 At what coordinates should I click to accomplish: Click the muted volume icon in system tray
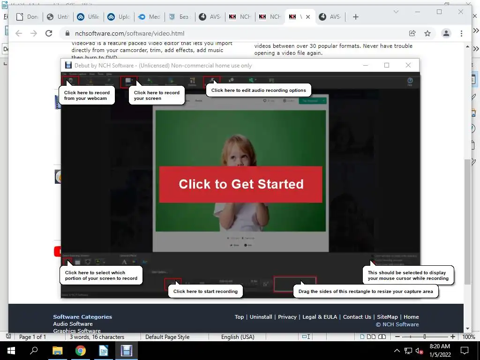(x=420, y=351)
